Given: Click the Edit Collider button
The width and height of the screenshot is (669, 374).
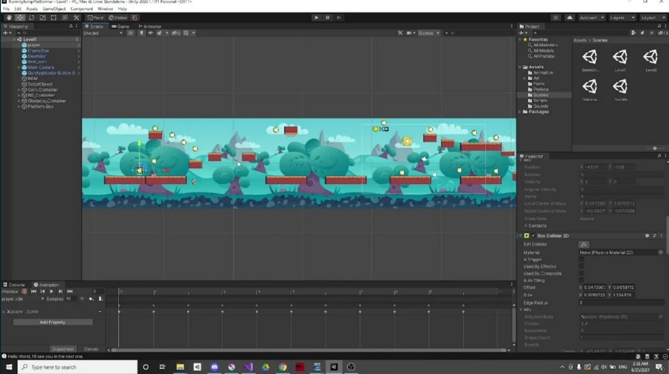Looking at the screenshot, I should coord(583,244).
